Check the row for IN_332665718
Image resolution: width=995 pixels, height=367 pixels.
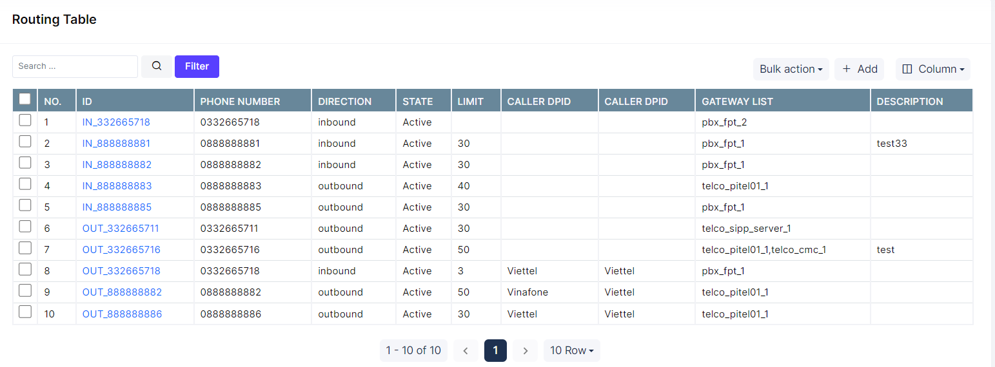coord(25,120)
